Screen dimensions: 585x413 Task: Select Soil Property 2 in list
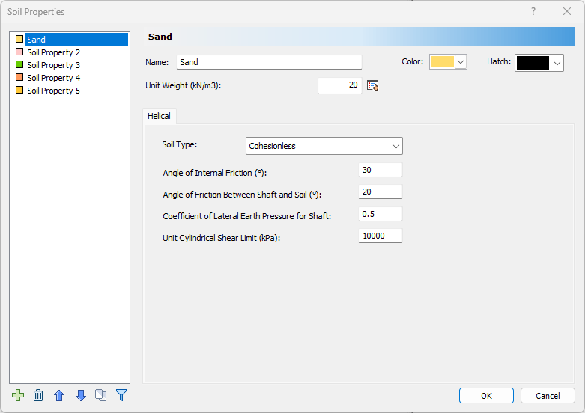pyautogui.click(x=54, y=52)
